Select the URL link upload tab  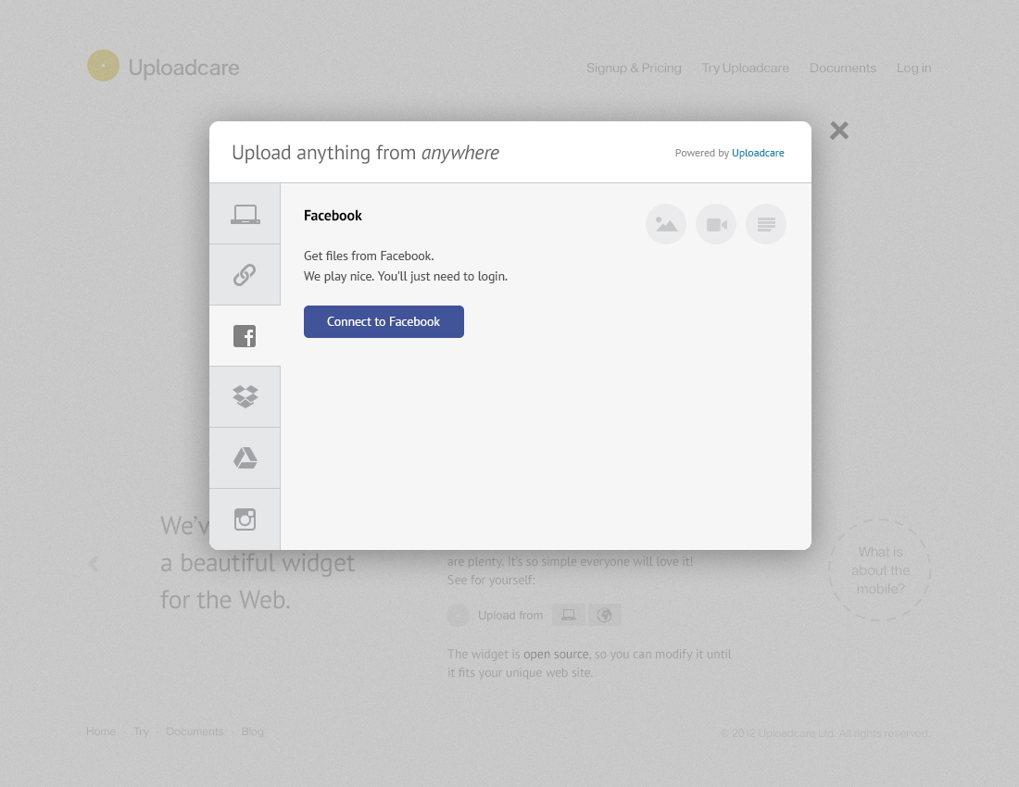pos(245,275)
